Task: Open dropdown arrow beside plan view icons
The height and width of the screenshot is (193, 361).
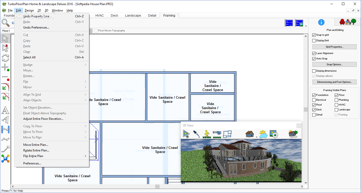Action: pyautogui.click(x=306, y=26)
